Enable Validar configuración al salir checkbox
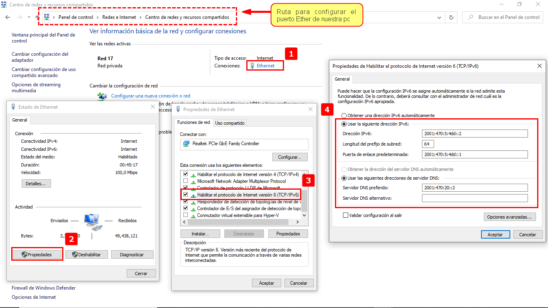548x308 pixels. point(345,215)
